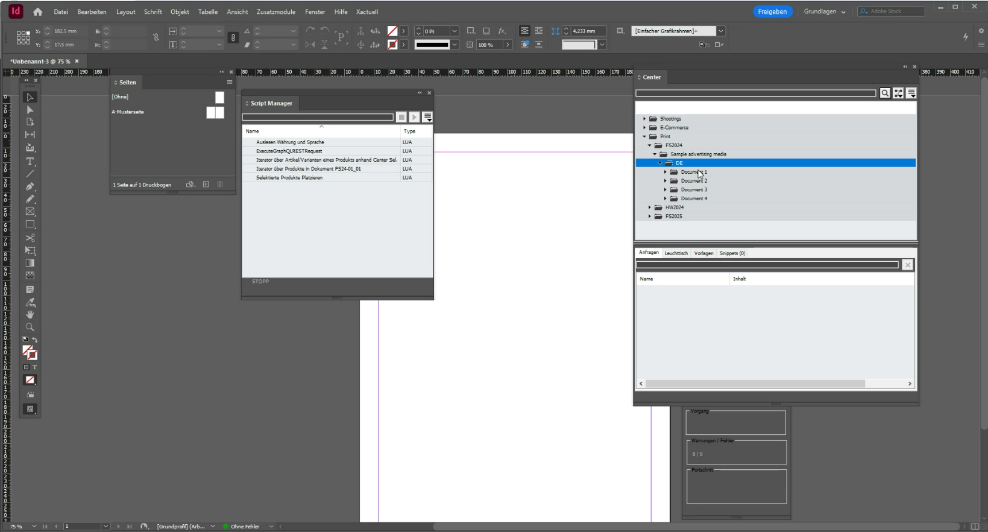Select the Type tool in toolbox
Image resolution: width=988 pixels, height=532 pixels.
[30, 161]
